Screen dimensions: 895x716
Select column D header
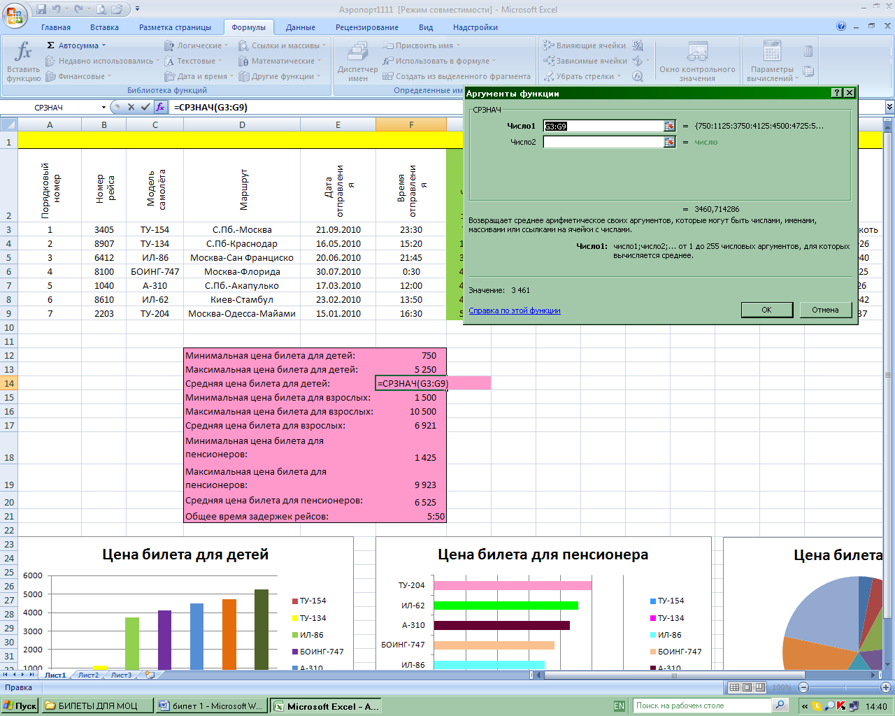click(x=242, y=125)
